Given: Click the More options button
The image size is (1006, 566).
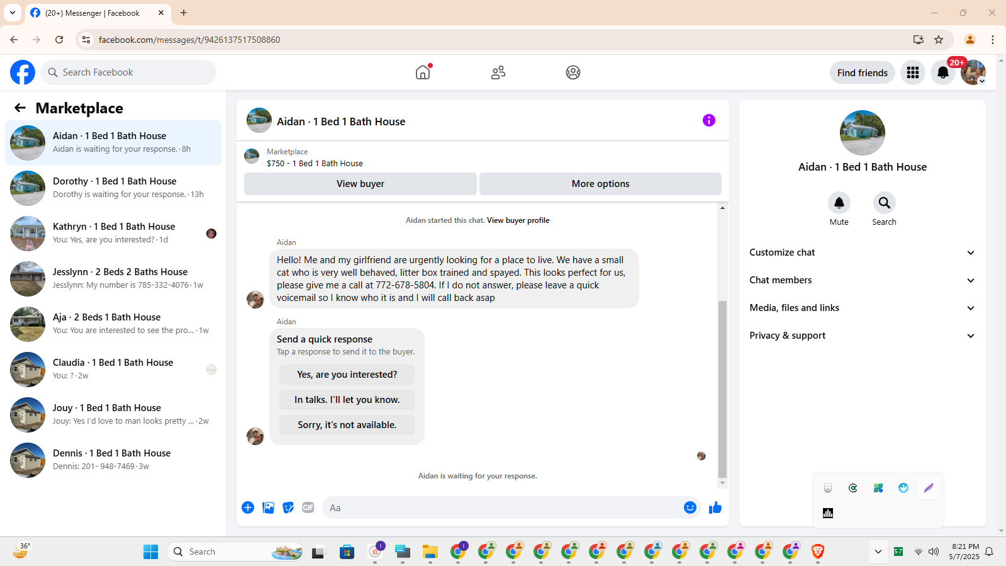Looking at the screenshot, I should pos(600,184).
